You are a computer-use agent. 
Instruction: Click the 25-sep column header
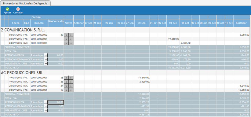(x=109, y=23)
